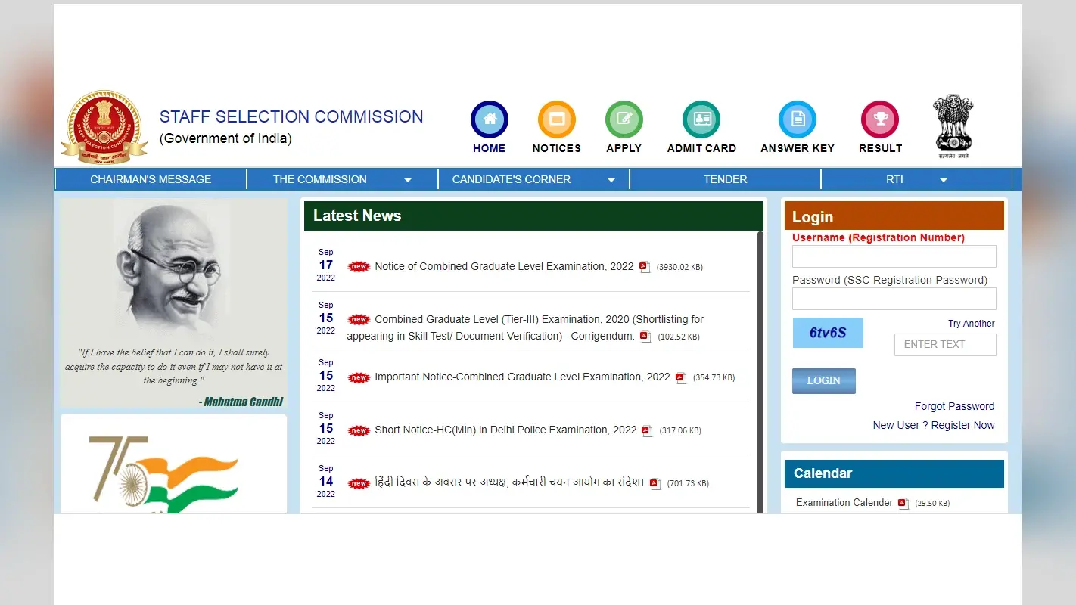Screen dimensions: 1076x605
Task: Open the Notices icon
Action: [x=557, y=119]
